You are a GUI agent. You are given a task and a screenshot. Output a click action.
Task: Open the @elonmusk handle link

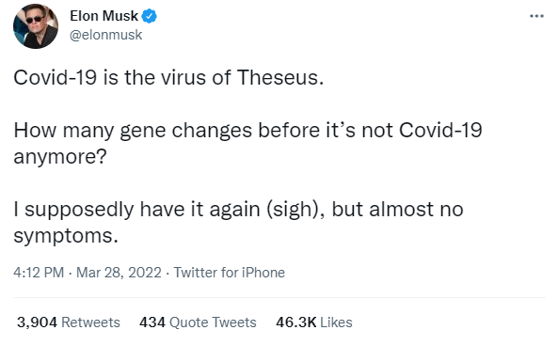tap(105, 35)
